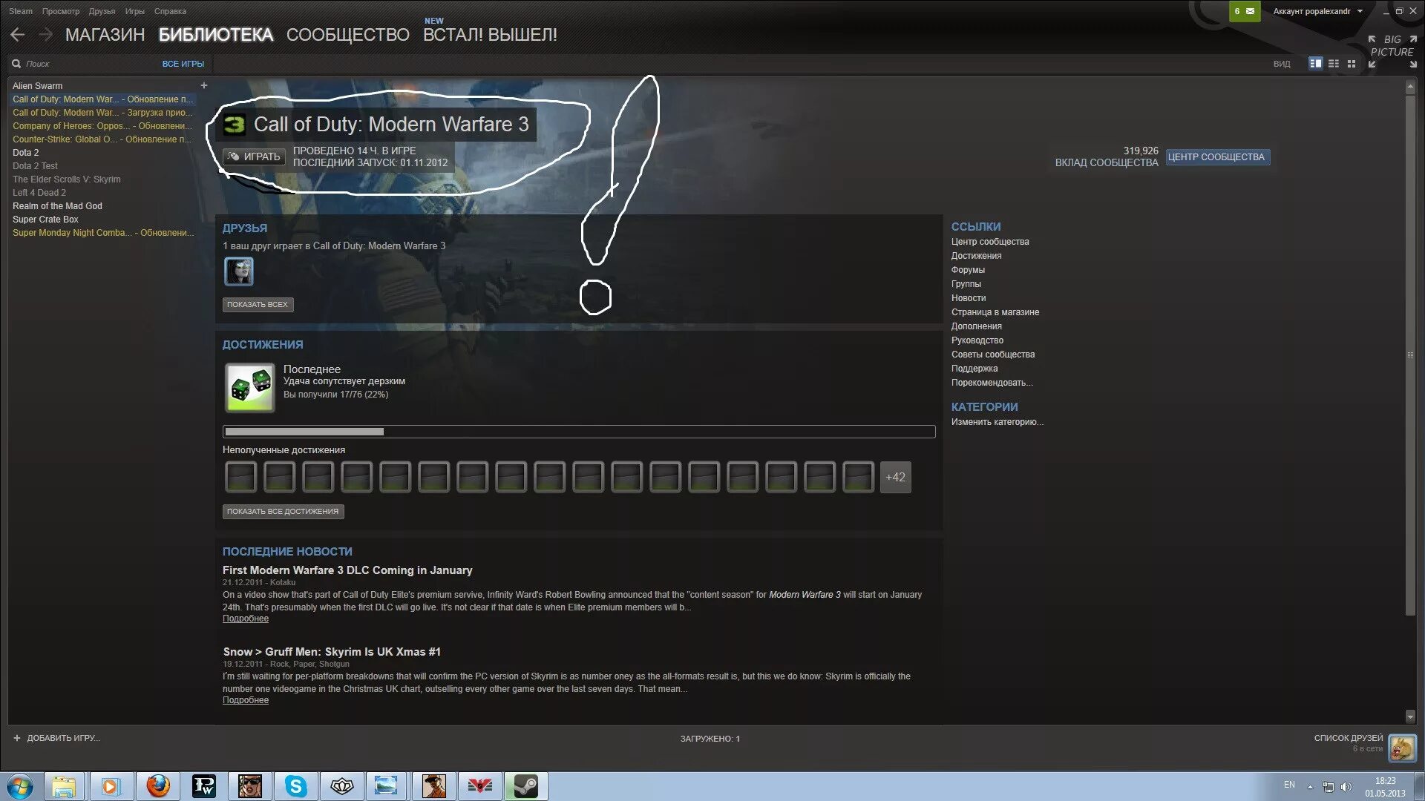Image resolution: width=1425 pixels, height=801 pixels.
Task: Switch to detail view mode
Action: tap(1315, 64)
